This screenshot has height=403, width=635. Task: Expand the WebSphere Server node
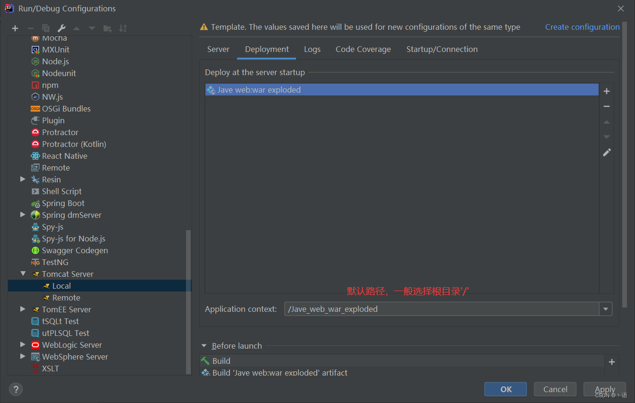click(x=23, y=356)
